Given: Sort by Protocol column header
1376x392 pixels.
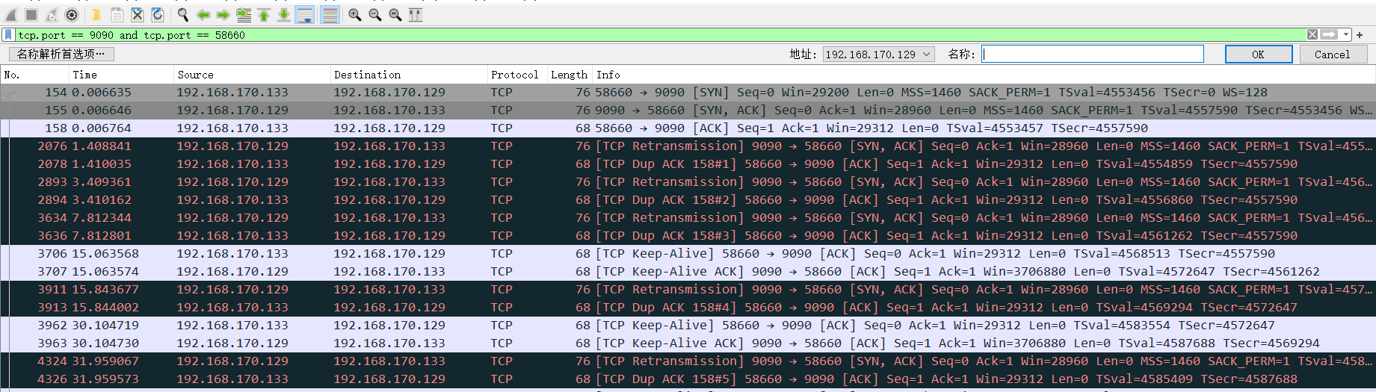Looking at the screenshot, I should click(517, 75).
